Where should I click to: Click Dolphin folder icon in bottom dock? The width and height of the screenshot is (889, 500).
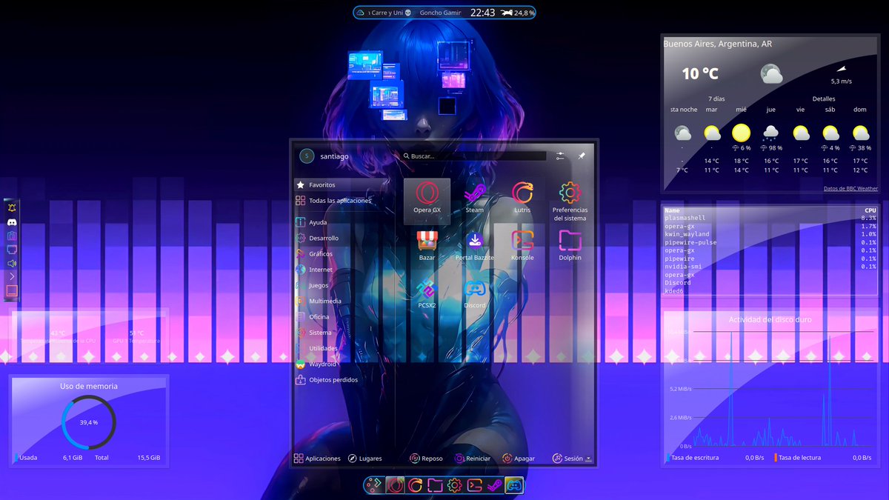(435, 485)
